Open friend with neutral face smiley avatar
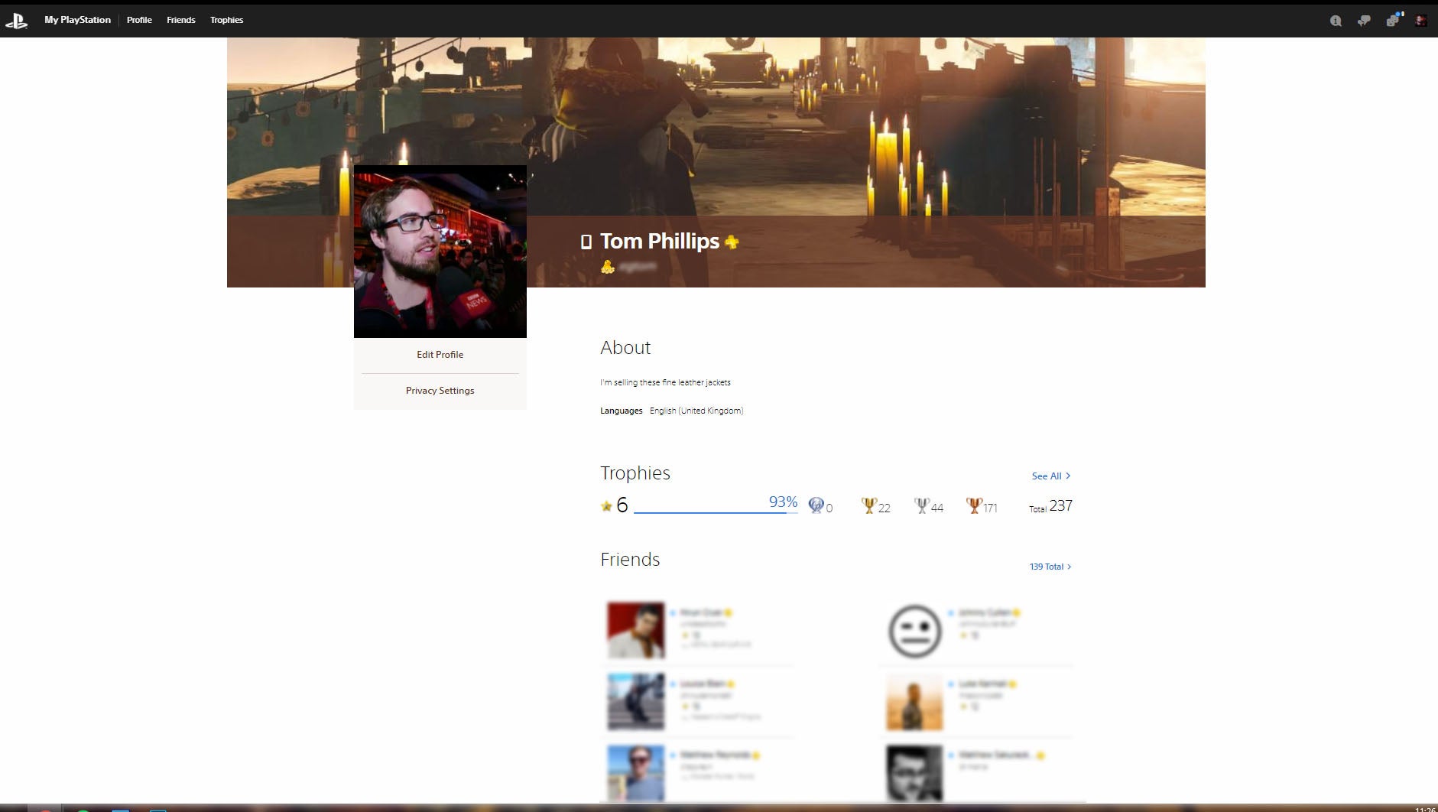Screen dimensions: 1438x812 [x=915, y=631]
